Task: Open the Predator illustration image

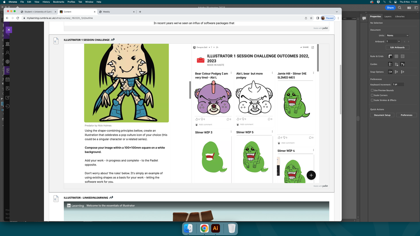Action: 126,83
